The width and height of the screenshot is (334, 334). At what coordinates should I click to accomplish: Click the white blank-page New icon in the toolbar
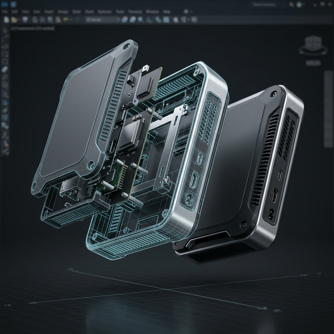(7, 20)
